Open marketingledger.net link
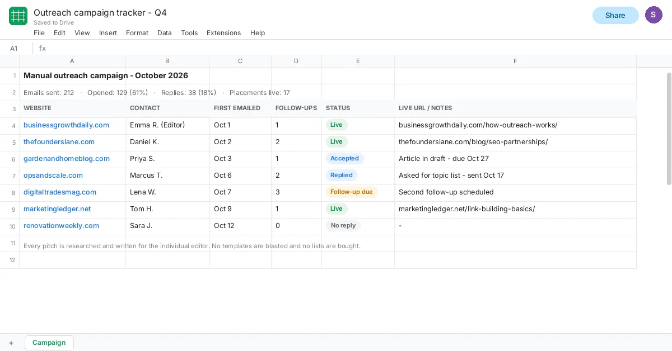Image resolution: width=672 pixels, height=351 pixels. tap(57, 209)
